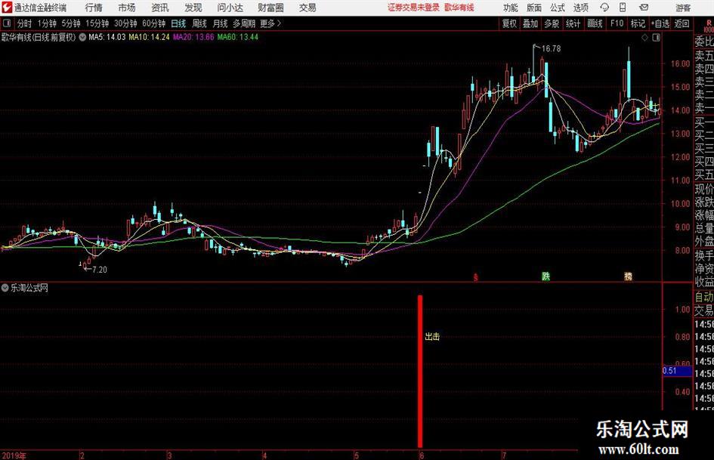Open the 行情 menu
Screen dimensions: 714x460
pyautogui.click(x=94, y=8)
